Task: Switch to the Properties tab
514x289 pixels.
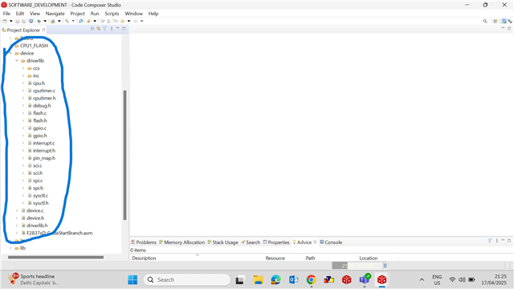Action: click(x=276, y=242)
